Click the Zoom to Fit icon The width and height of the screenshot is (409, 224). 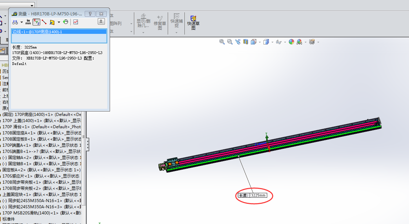[222, 42]
